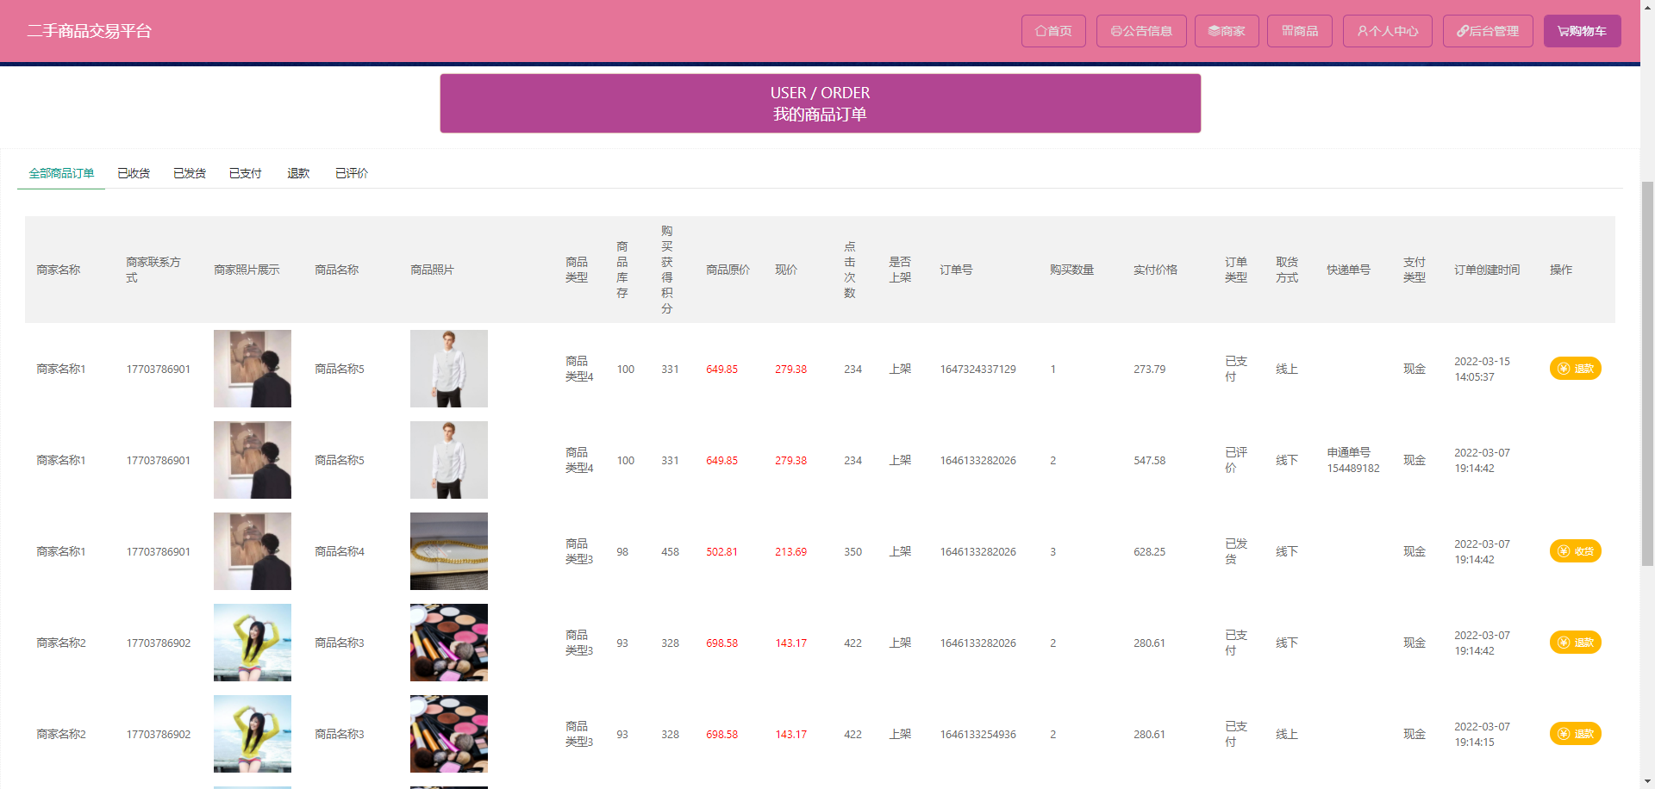1655x789 pixels.
Task: Switch to the 已收货 tab
Action: [134, 173]
